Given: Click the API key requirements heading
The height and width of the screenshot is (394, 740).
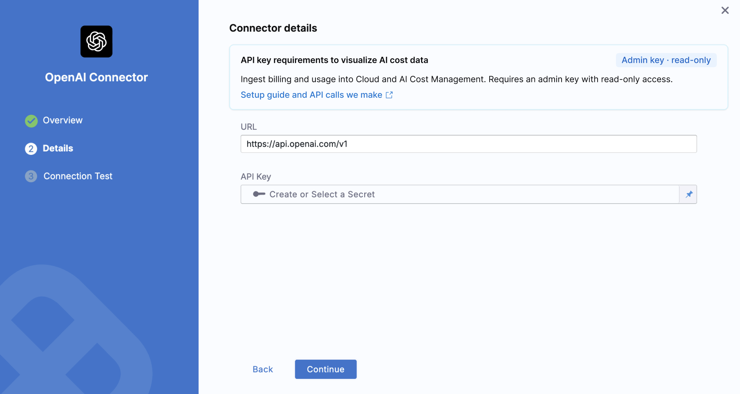Looking at the screenshot, I should point(334,60).
